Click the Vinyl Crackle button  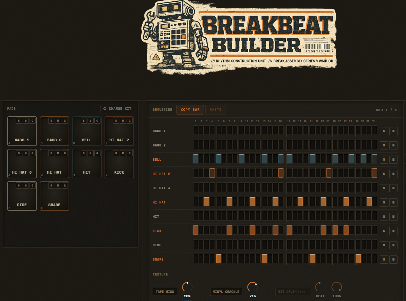click(x=226, y=292)
